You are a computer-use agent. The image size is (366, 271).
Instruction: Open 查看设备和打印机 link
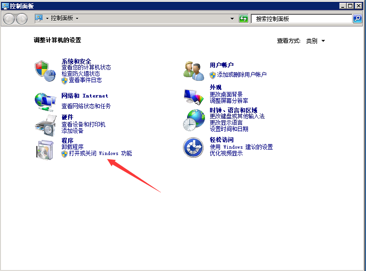click(x=83, y=124)
